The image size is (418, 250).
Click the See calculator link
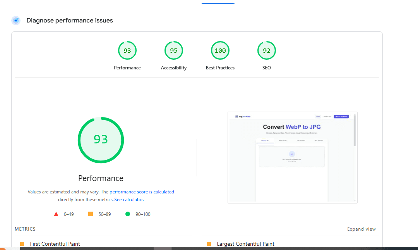[128, 199]
